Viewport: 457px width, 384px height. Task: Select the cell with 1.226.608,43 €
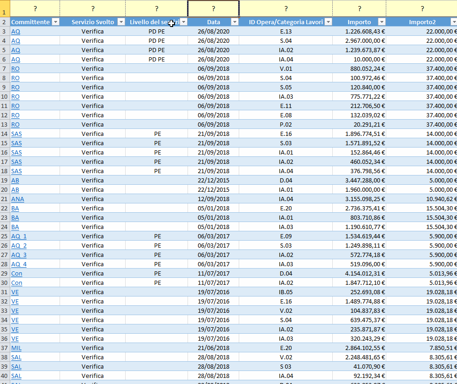[359, 32]
